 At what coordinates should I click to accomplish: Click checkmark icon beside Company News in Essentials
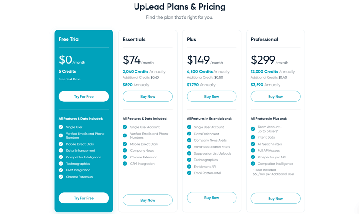click(x=125, y=150)
